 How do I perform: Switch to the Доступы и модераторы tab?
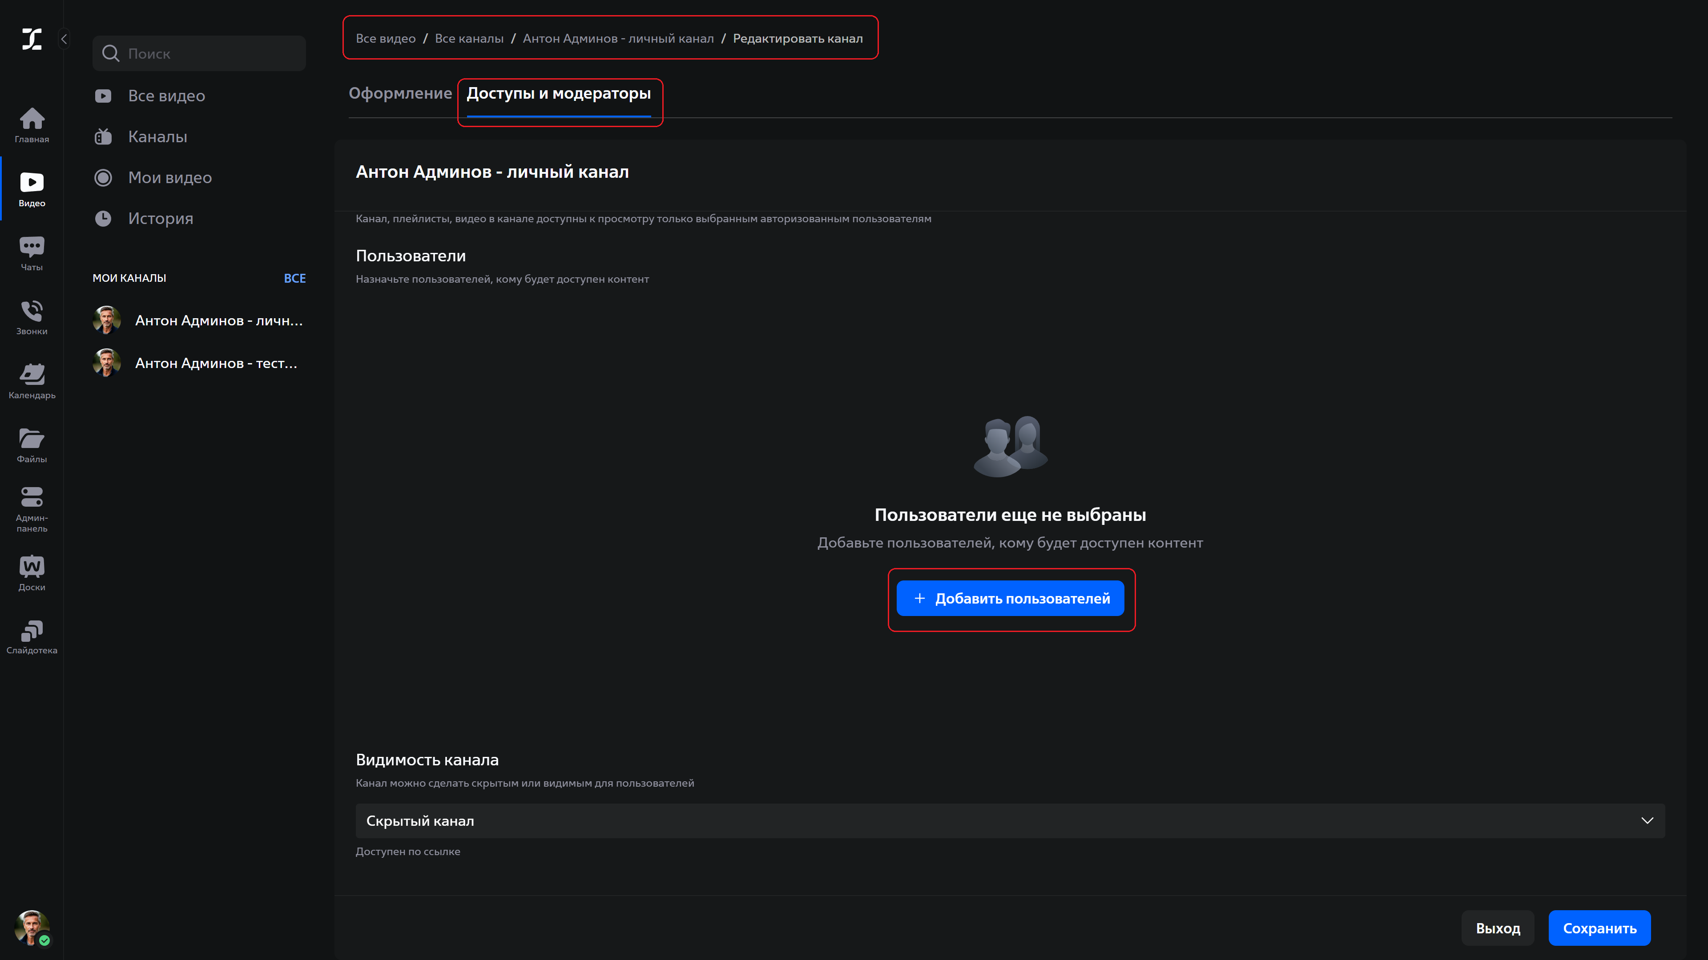[x=560, y=93]
